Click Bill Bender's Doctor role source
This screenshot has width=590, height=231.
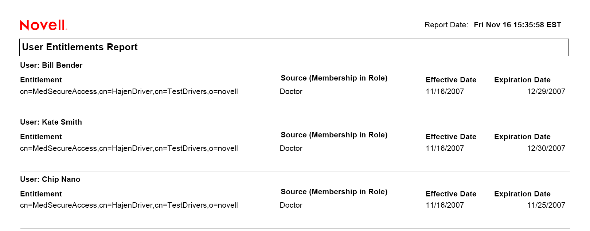(291, 91)
